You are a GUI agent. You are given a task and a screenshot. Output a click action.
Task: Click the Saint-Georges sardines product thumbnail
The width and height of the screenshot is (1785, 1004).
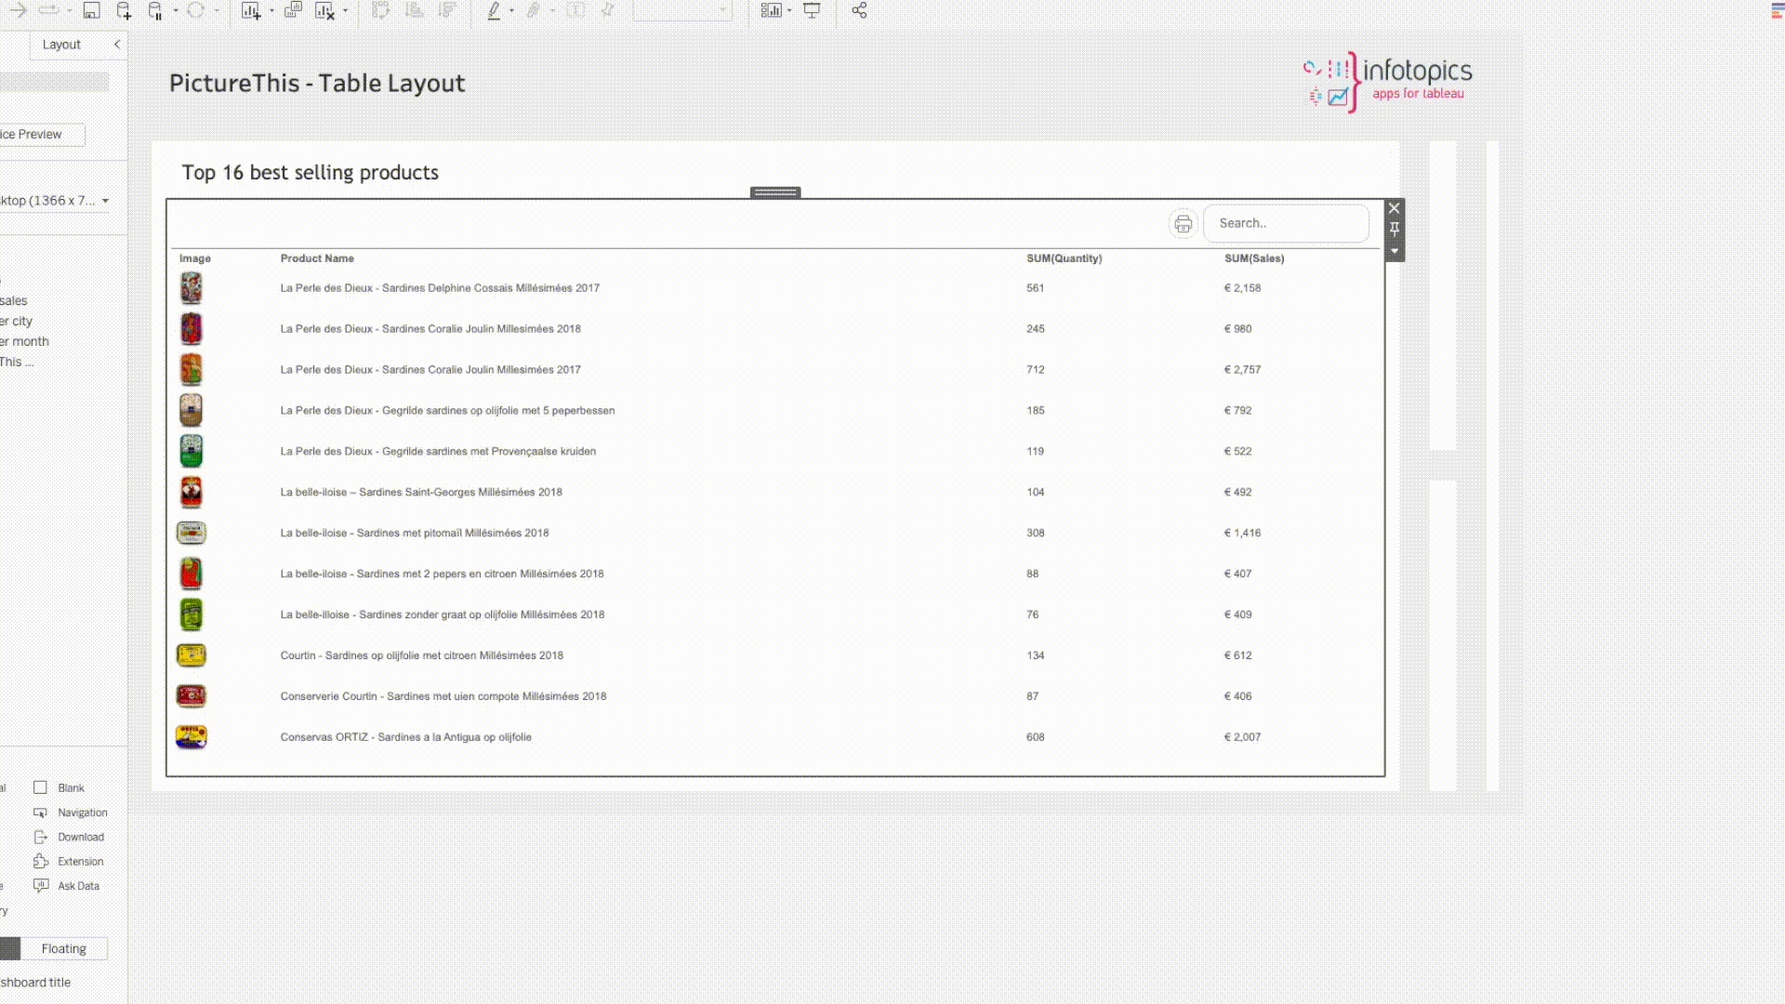tap(191, 493)
